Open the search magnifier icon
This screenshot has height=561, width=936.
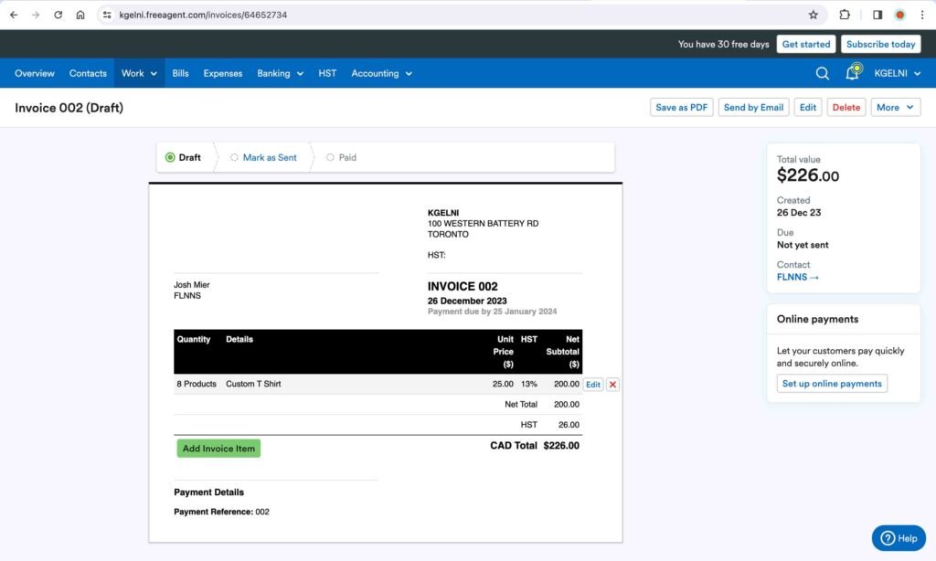(x=822, y=73)
